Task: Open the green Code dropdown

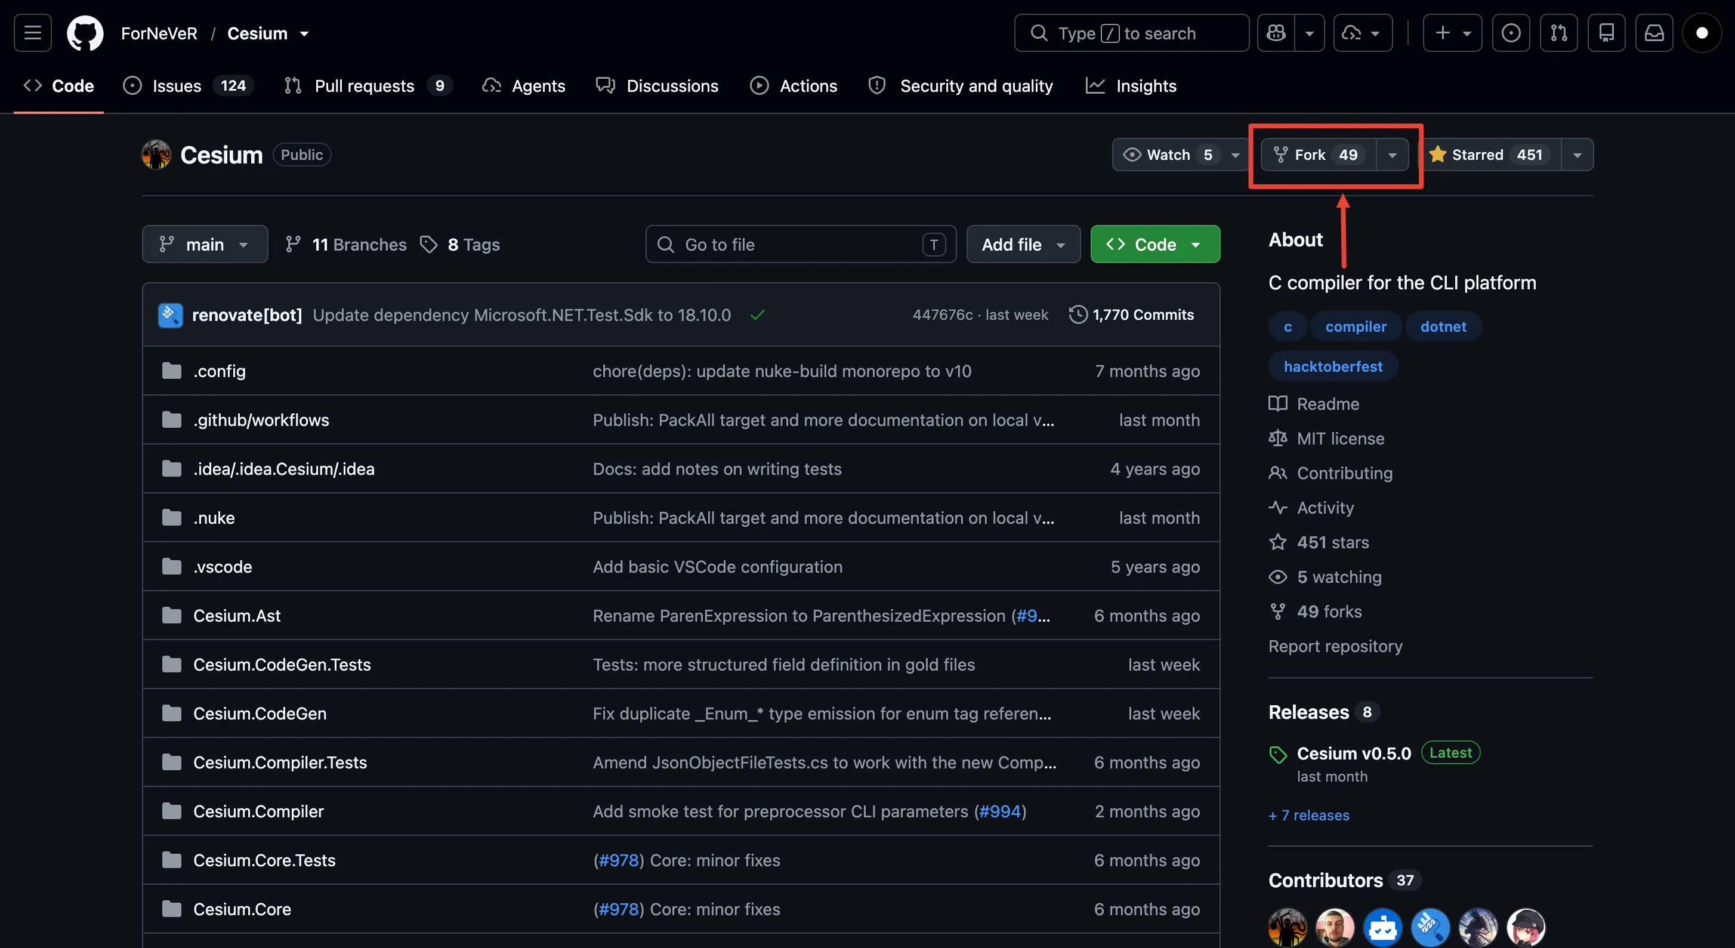Action: [1155, 245]
